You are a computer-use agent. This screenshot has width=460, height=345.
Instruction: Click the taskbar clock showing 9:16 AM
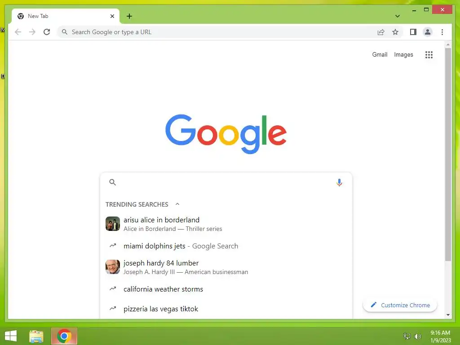(x=440, y=336)
